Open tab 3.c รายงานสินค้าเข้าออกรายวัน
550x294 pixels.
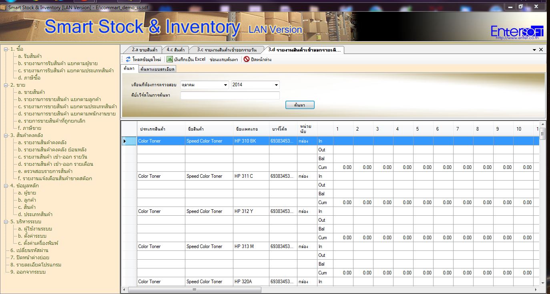click(x=227, y=50)
